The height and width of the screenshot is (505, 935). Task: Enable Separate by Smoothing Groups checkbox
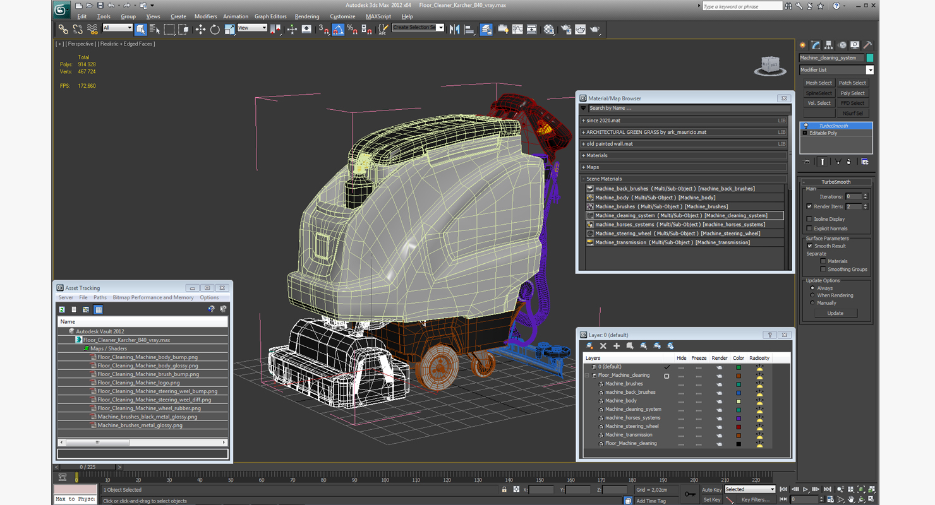pos(823,270)
